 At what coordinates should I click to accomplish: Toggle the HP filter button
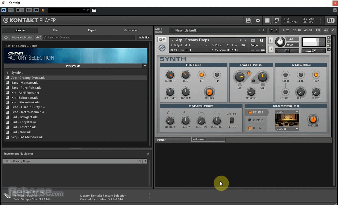pos(217,75)
